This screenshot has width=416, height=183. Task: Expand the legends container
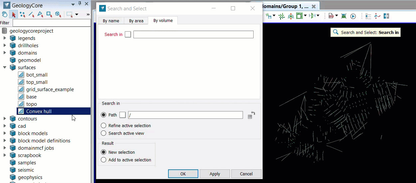[x=5, y=38]
